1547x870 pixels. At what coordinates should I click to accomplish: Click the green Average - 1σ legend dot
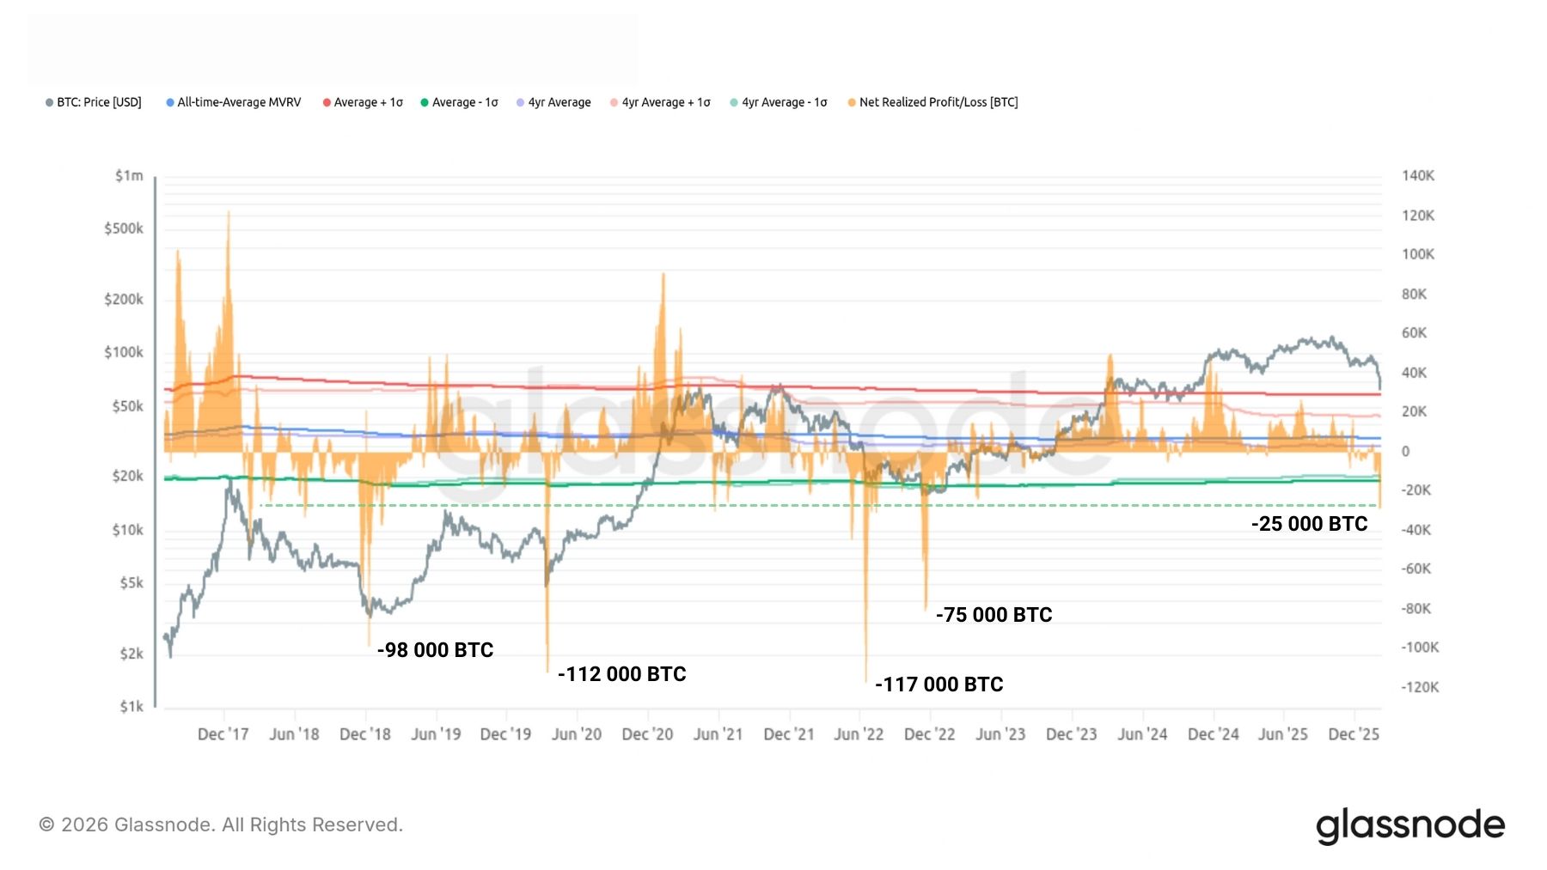point(423,102)
